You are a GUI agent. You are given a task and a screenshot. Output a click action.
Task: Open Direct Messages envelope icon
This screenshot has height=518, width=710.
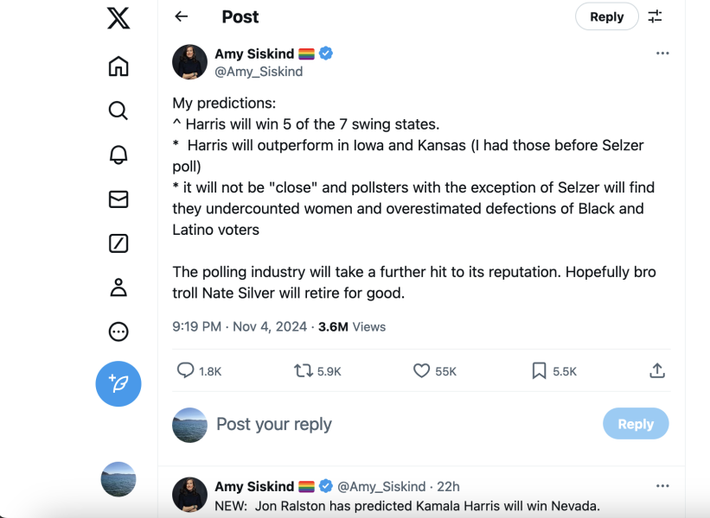[x=118, y=199]
